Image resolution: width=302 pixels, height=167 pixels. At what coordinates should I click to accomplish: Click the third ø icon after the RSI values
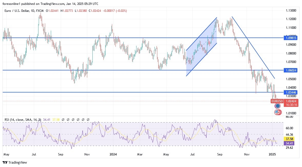pos(74,119)
